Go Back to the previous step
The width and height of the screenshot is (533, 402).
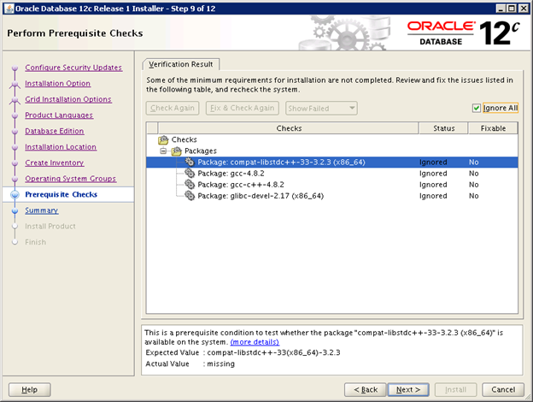pyautogui.click(x=366, y=390)
